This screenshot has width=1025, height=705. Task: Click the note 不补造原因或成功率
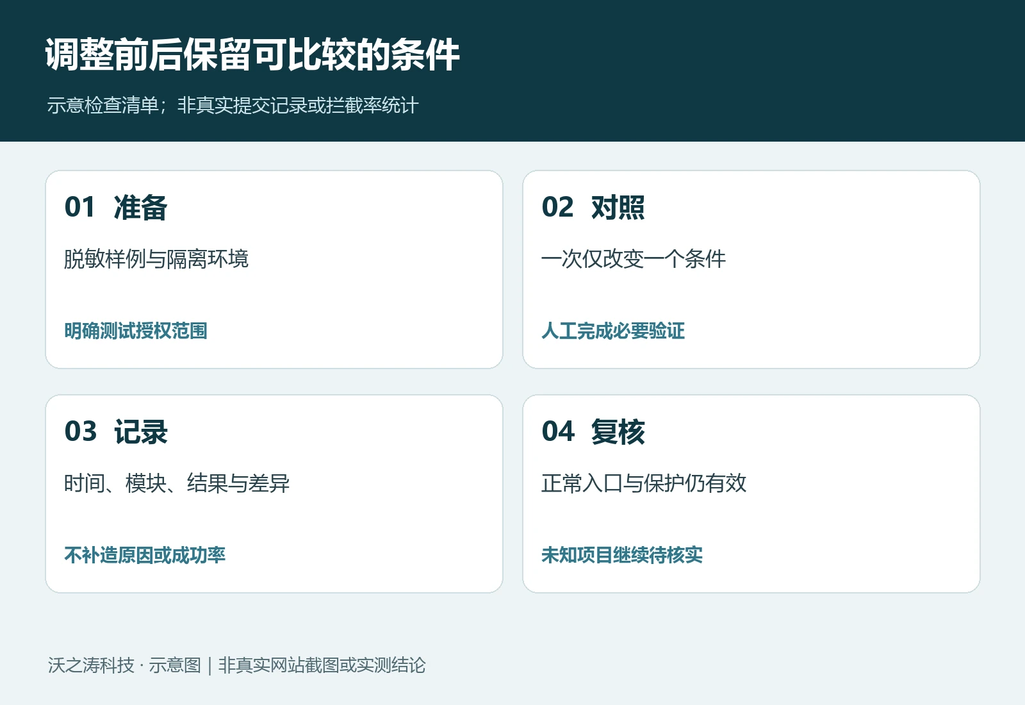[145, 555]
